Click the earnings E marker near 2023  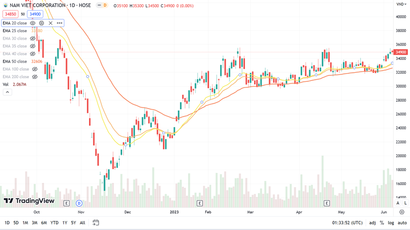pyautogui.click(x=199, y=203)
